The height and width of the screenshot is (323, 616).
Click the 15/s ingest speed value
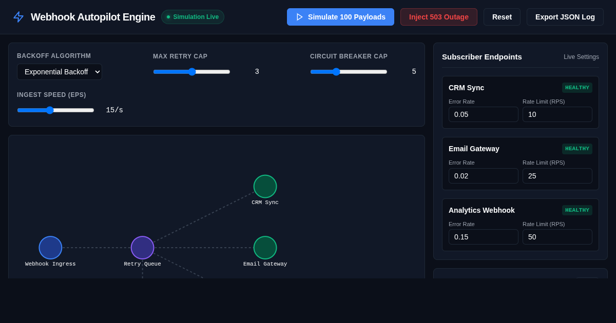114,110
